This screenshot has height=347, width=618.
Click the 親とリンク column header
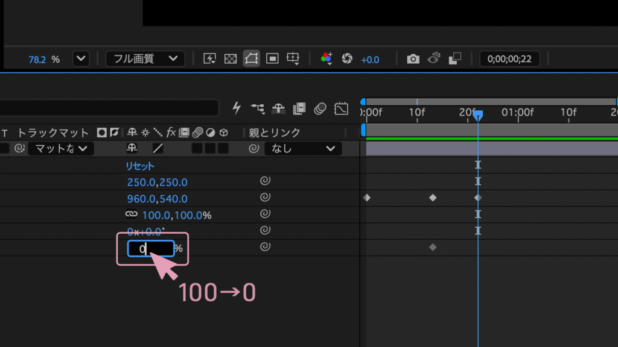275,133
